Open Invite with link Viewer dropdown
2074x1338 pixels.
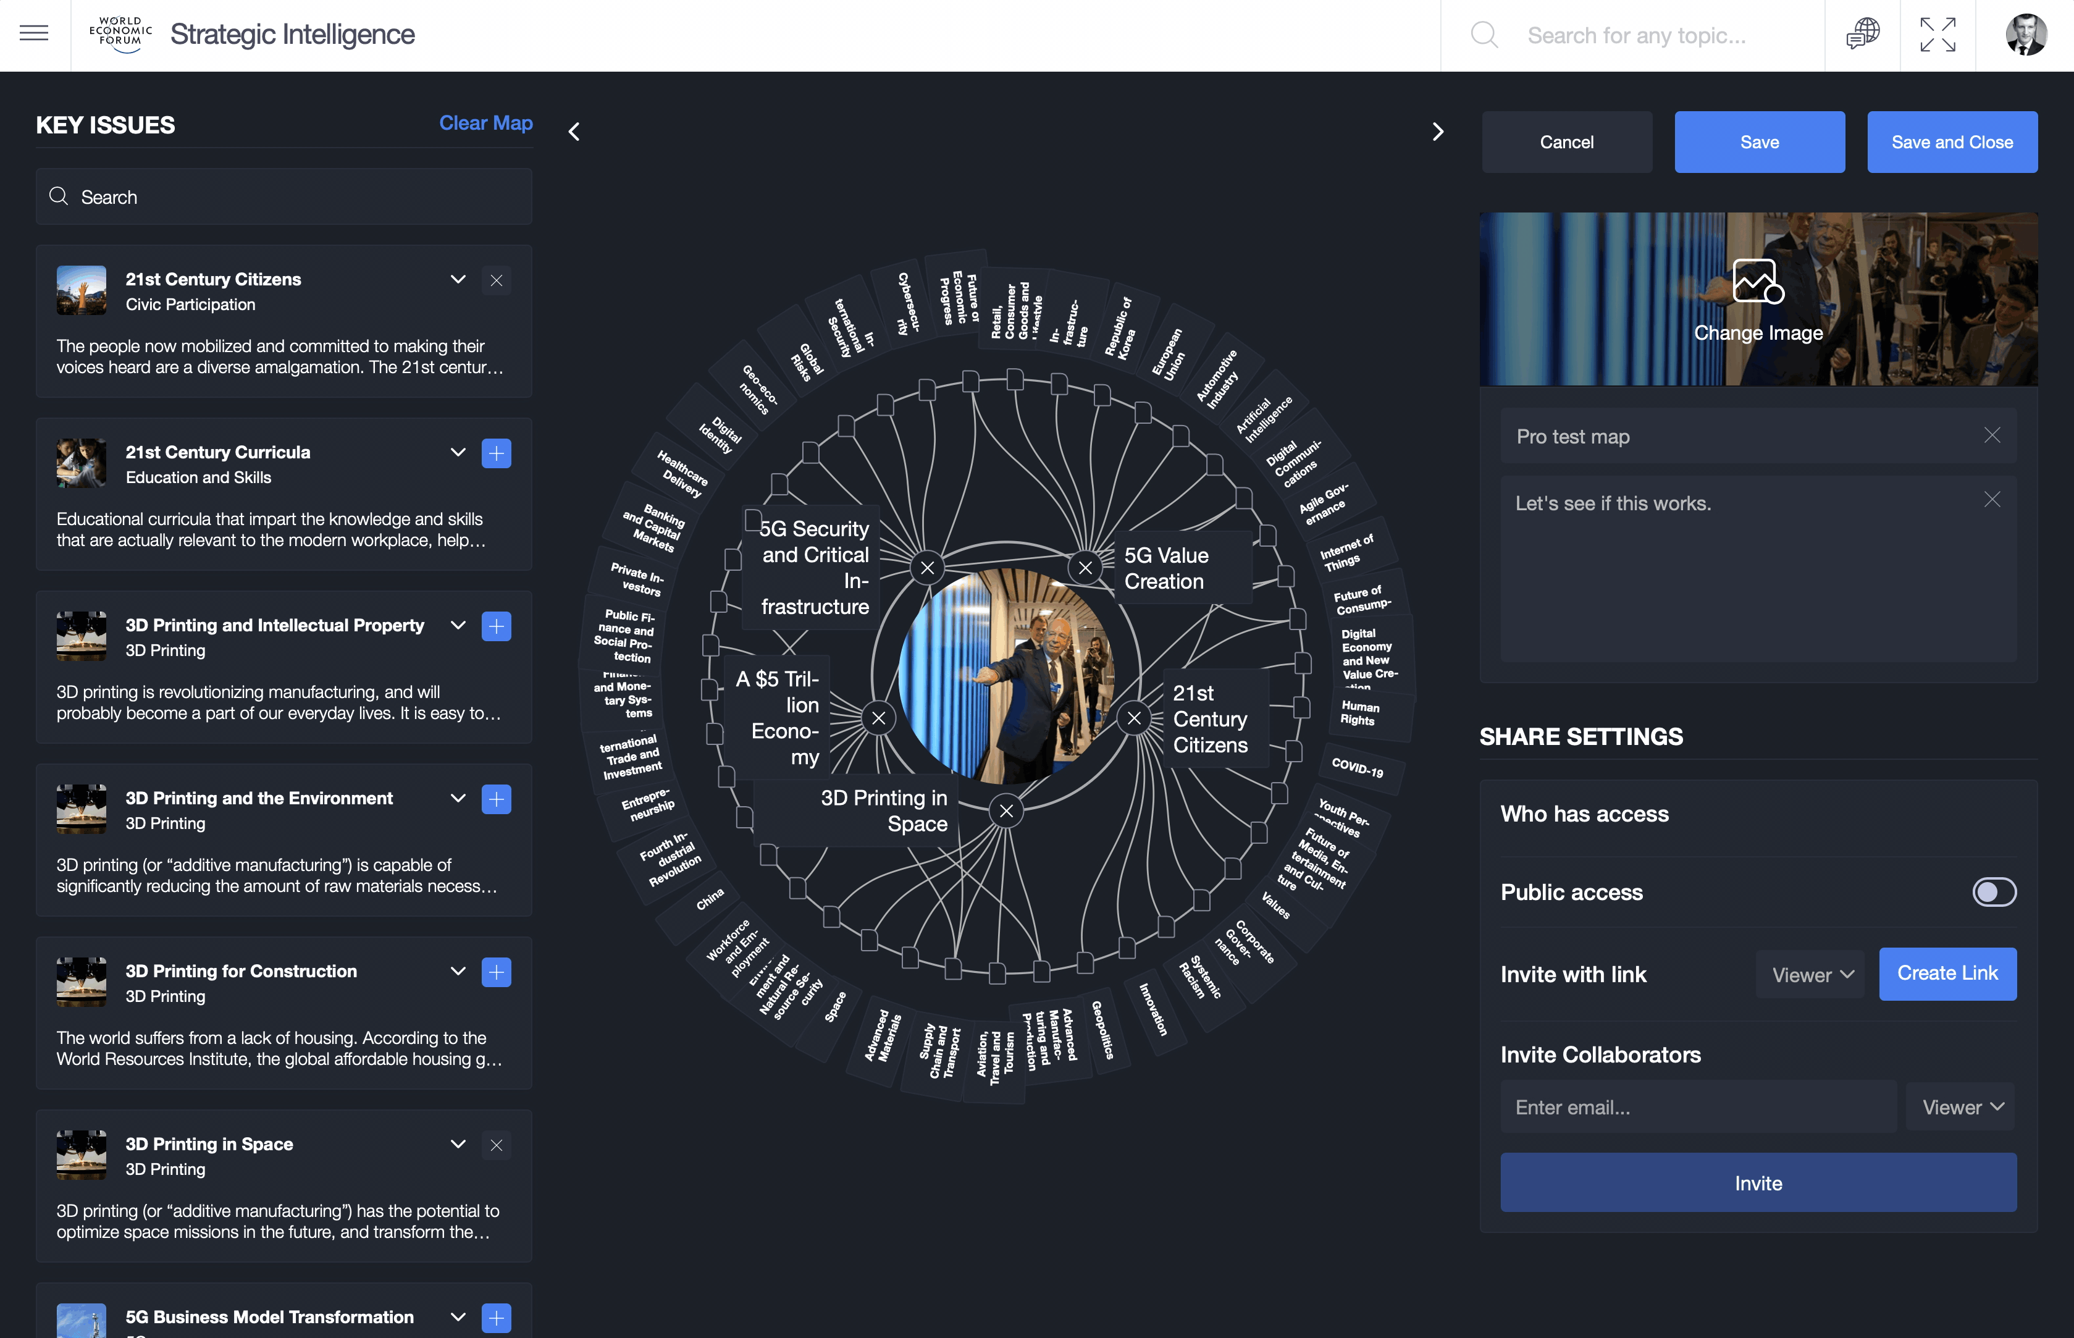point(1811,975)
